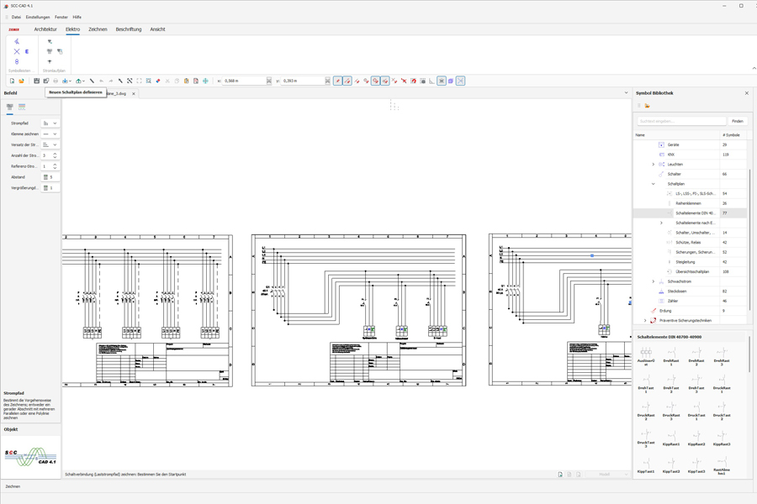Open the Versatz der Str... dropdown

pos(50,144)
